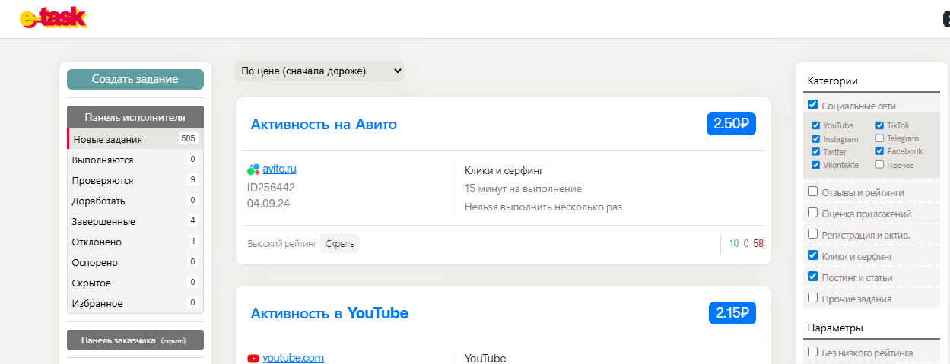Open the Завершенные tasks section
The image size is (950, 364).
pyautogui.click(x=103, y=222)
